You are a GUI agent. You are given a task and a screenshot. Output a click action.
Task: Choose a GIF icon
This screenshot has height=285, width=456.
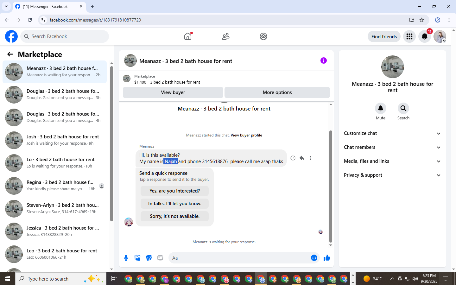160,258
